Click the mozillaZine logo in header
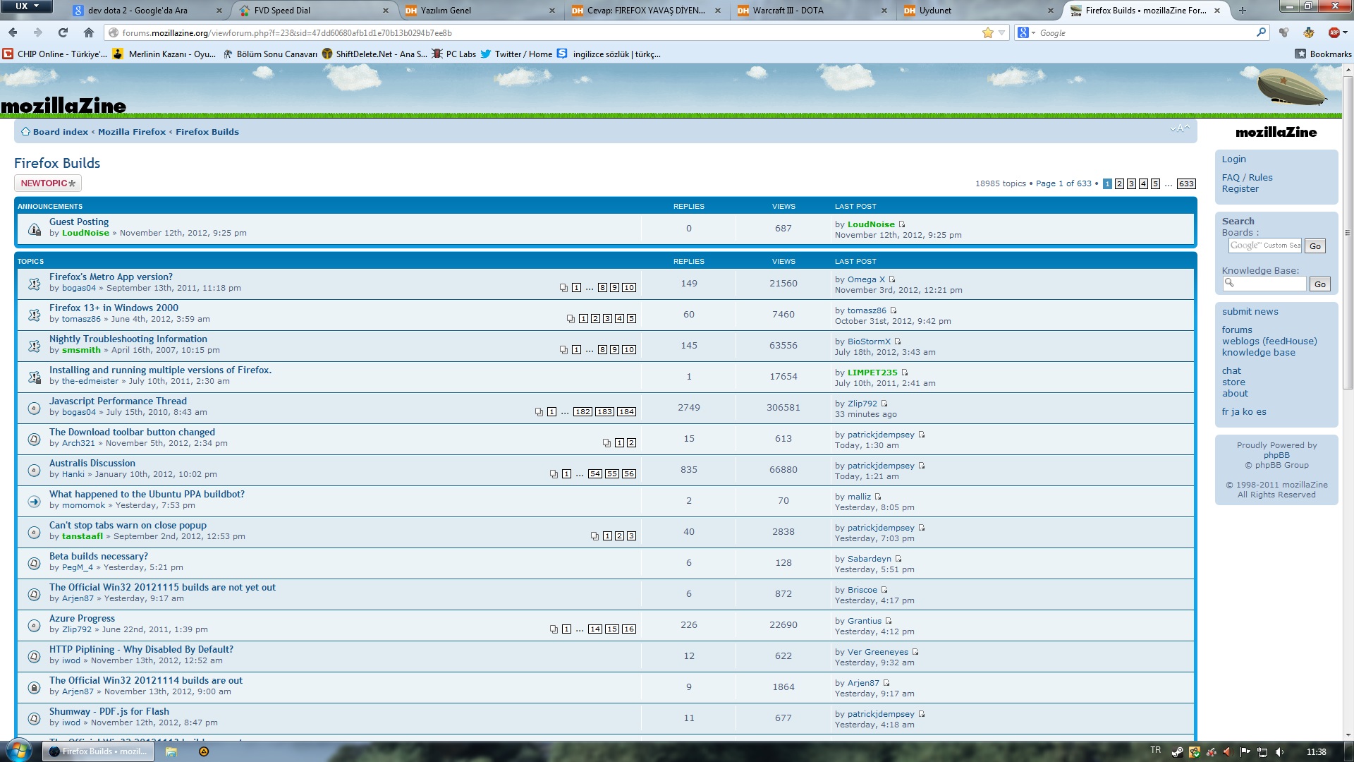Screen dimensions: 1354x762 [x=63, y=106]
